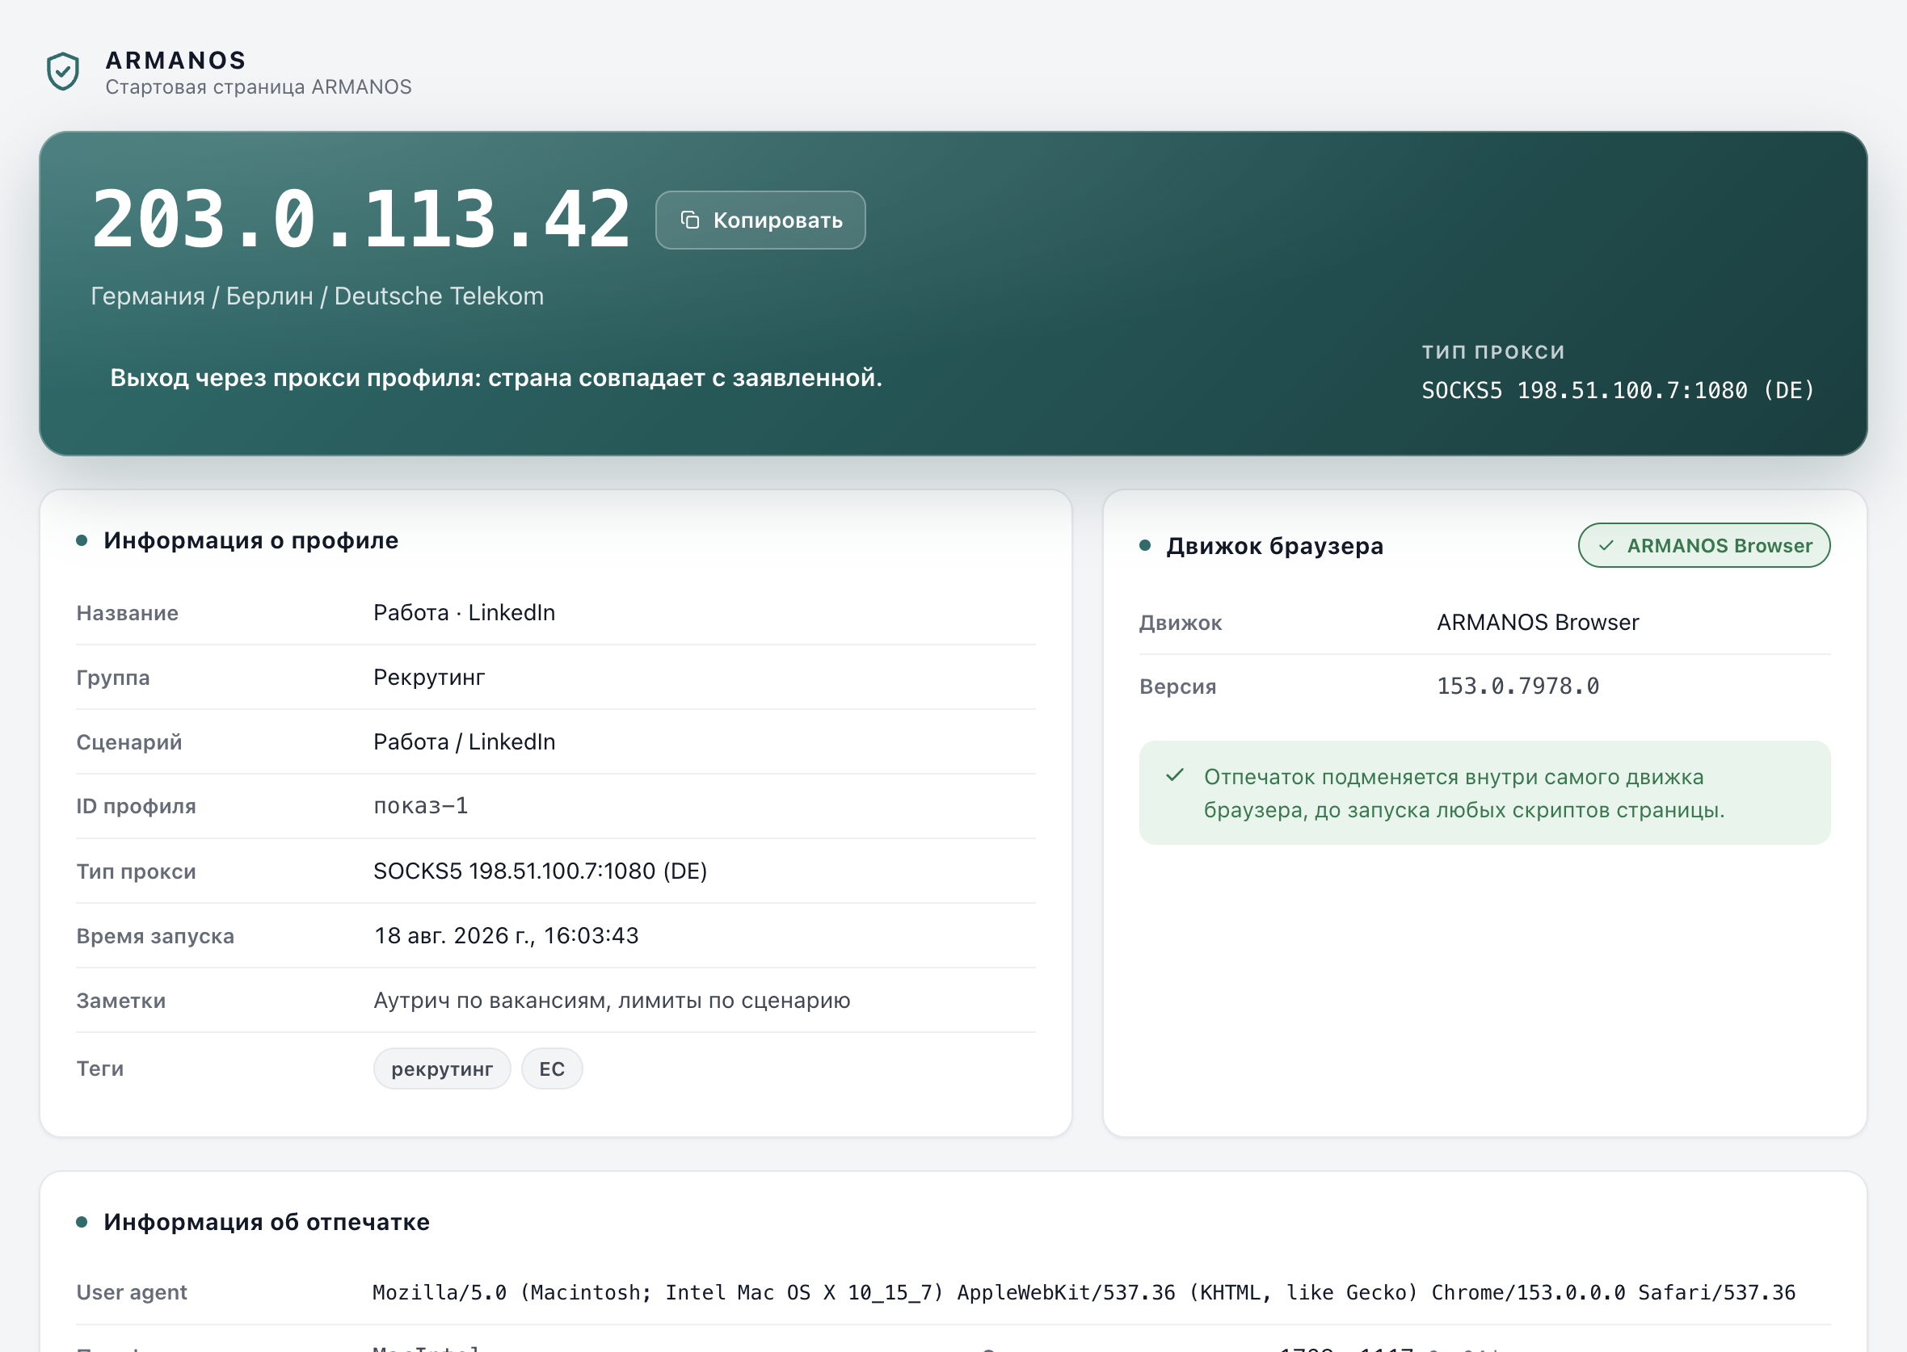Image resolution: width=1907 pixels, height=1352 pixels.
Task: Click profile ID value показ-1
Action: point(420,806)
